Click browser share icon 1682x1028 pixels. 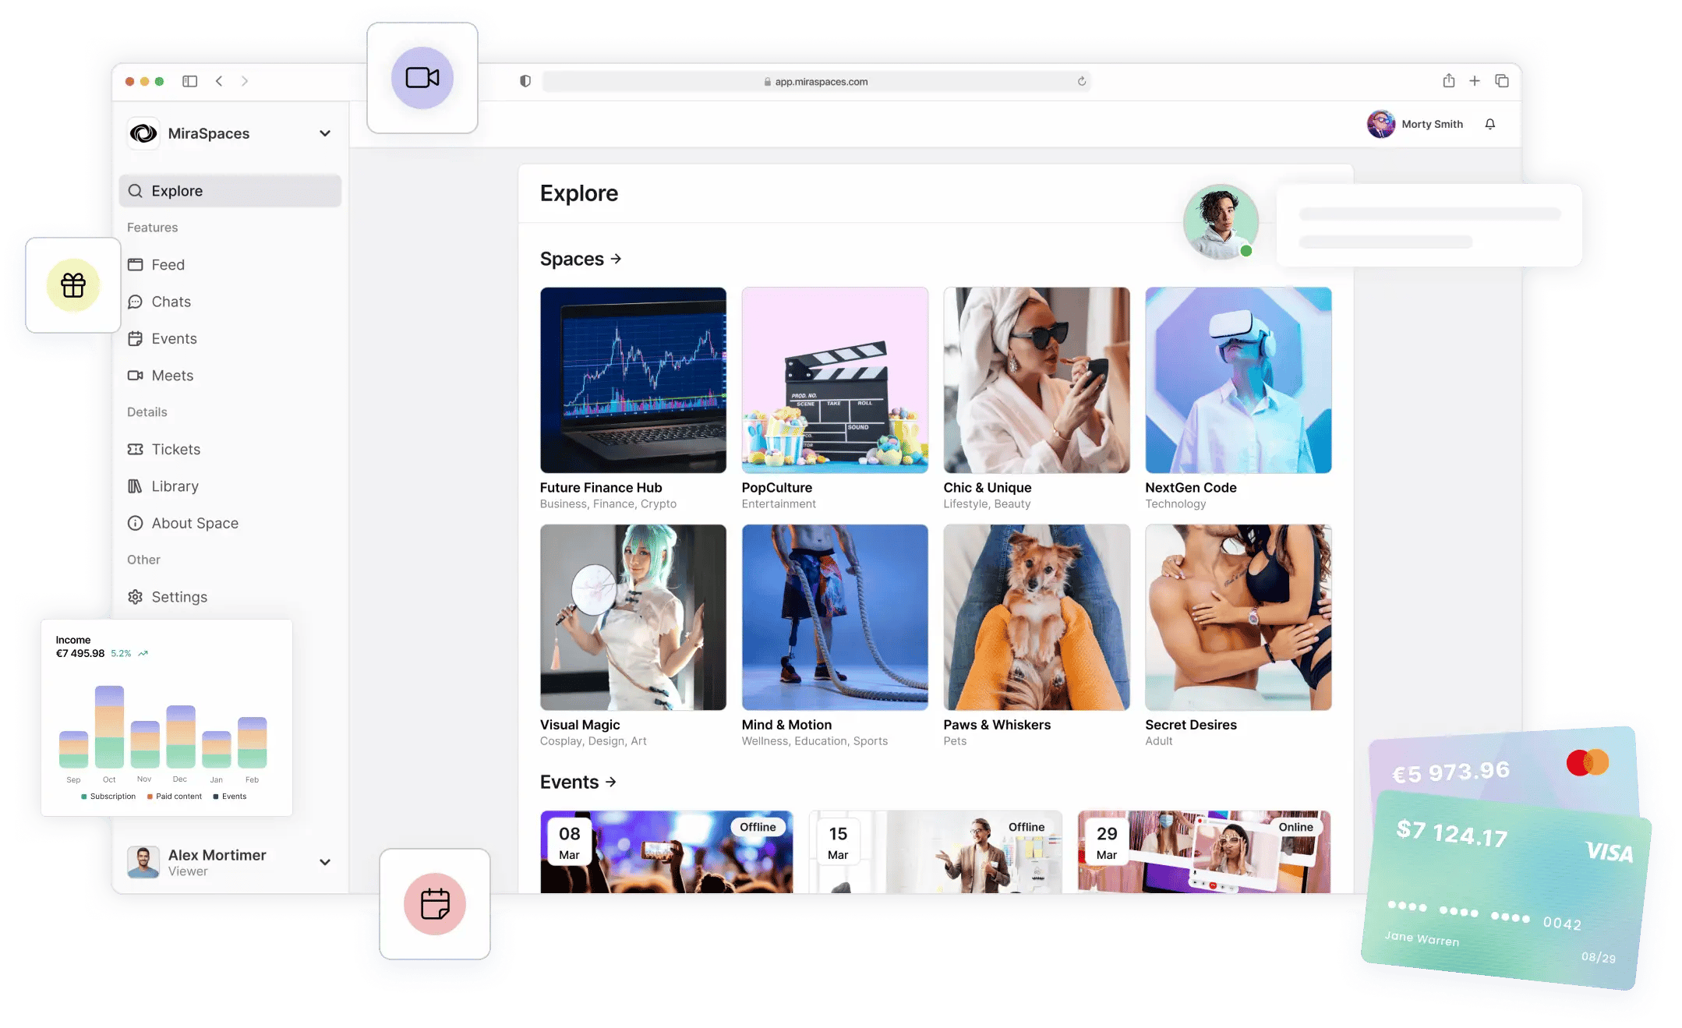point(1448,81)
